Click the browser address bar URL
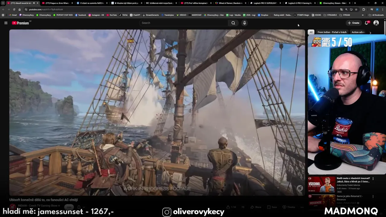This screenshot has width=386, height=217. coord(46,9)
